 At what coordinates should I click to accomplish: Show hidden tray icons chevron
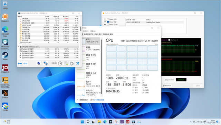pos(191,122)
